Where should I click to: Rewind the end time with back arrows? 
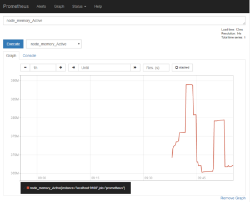[73, 68]
